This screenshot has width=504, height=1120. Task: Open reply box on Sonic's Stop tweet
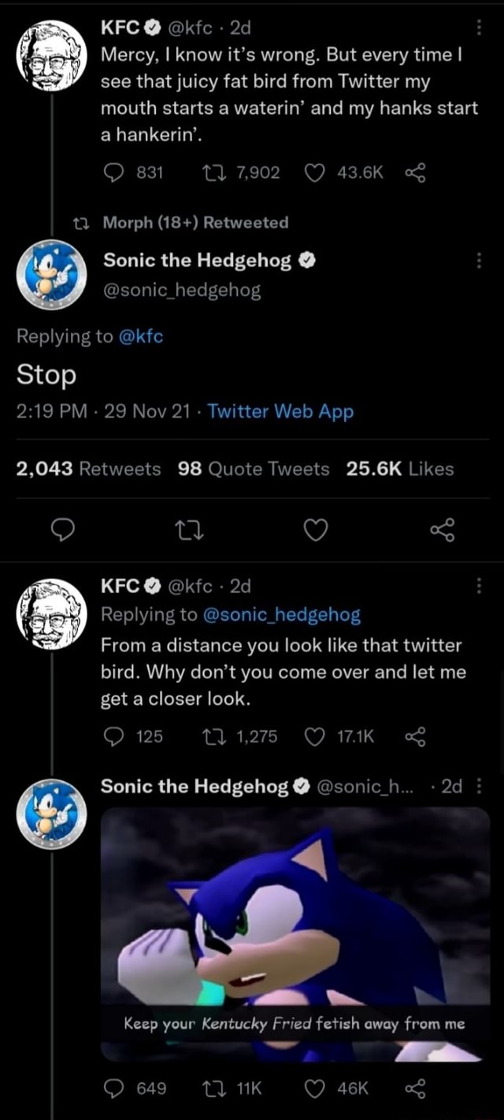[x=64, y=530]
